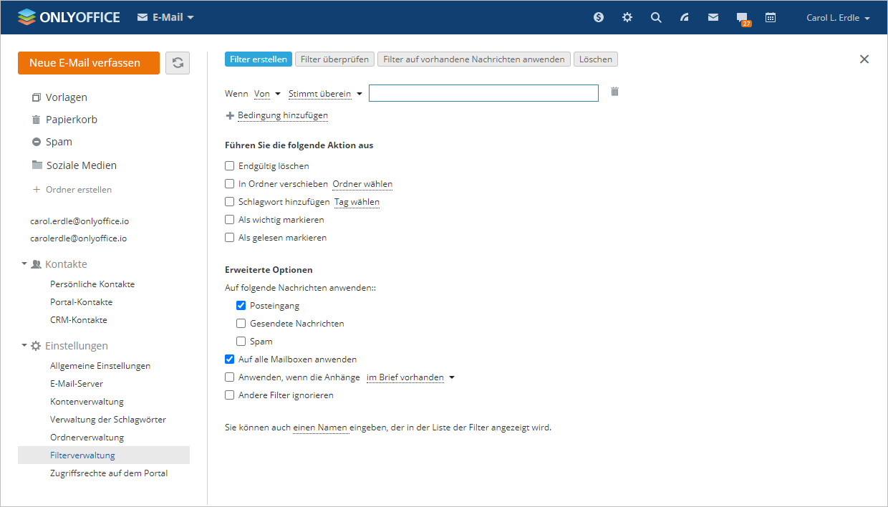Select Filterverwaltung in sidebar
Viewport: 888px width, 507px height.
tap(104, 455)
